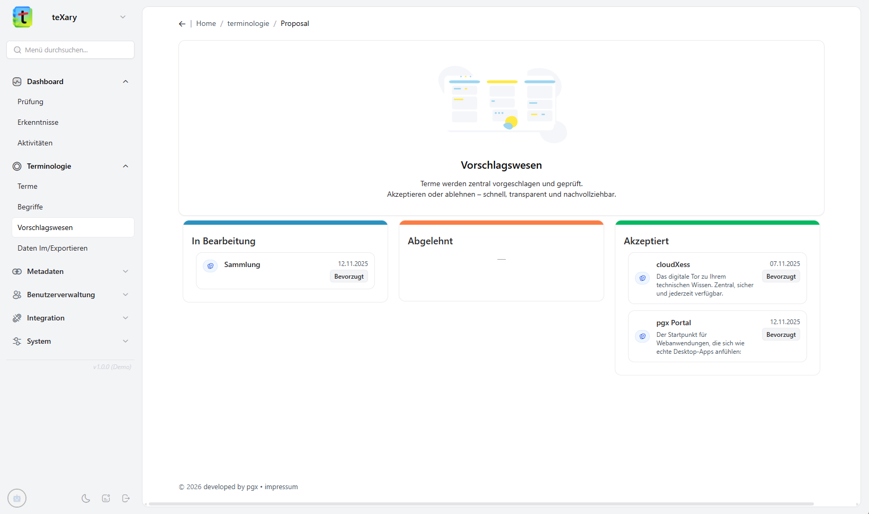869x514 pixels.
Task: Collapse the Dashboard menu section
Action: pos(126,81)
